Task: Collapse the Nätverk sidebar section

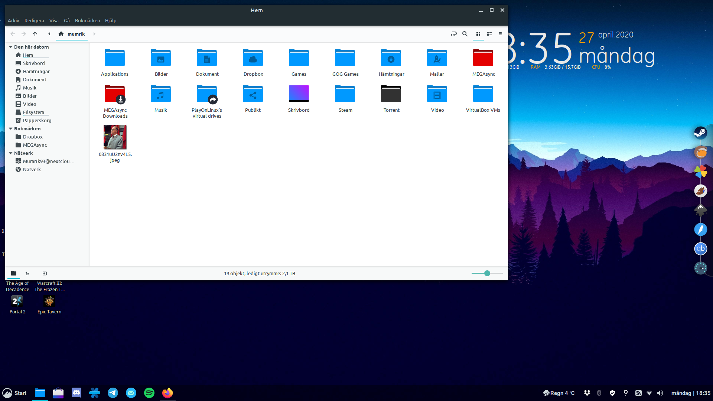Action: point(11,153)
